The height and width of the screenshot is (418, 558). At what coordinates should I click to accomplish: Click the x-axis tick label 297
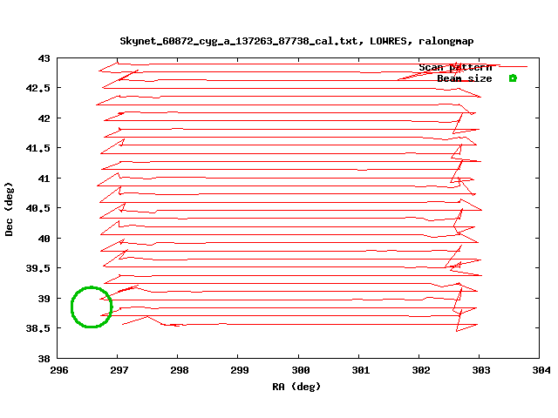[x=119, y=370]
